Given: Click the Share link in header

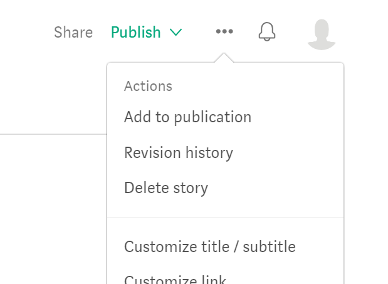Looking at the screenshot, I should coord(73,32).
